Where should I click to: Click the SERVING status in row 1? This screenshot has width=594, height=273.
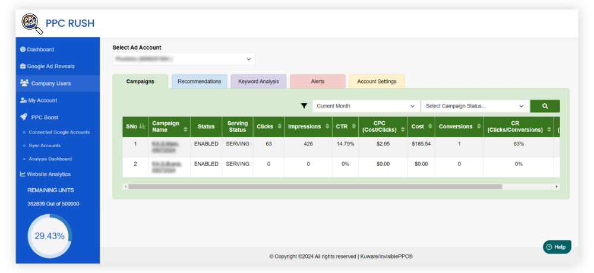pos(238,144)
